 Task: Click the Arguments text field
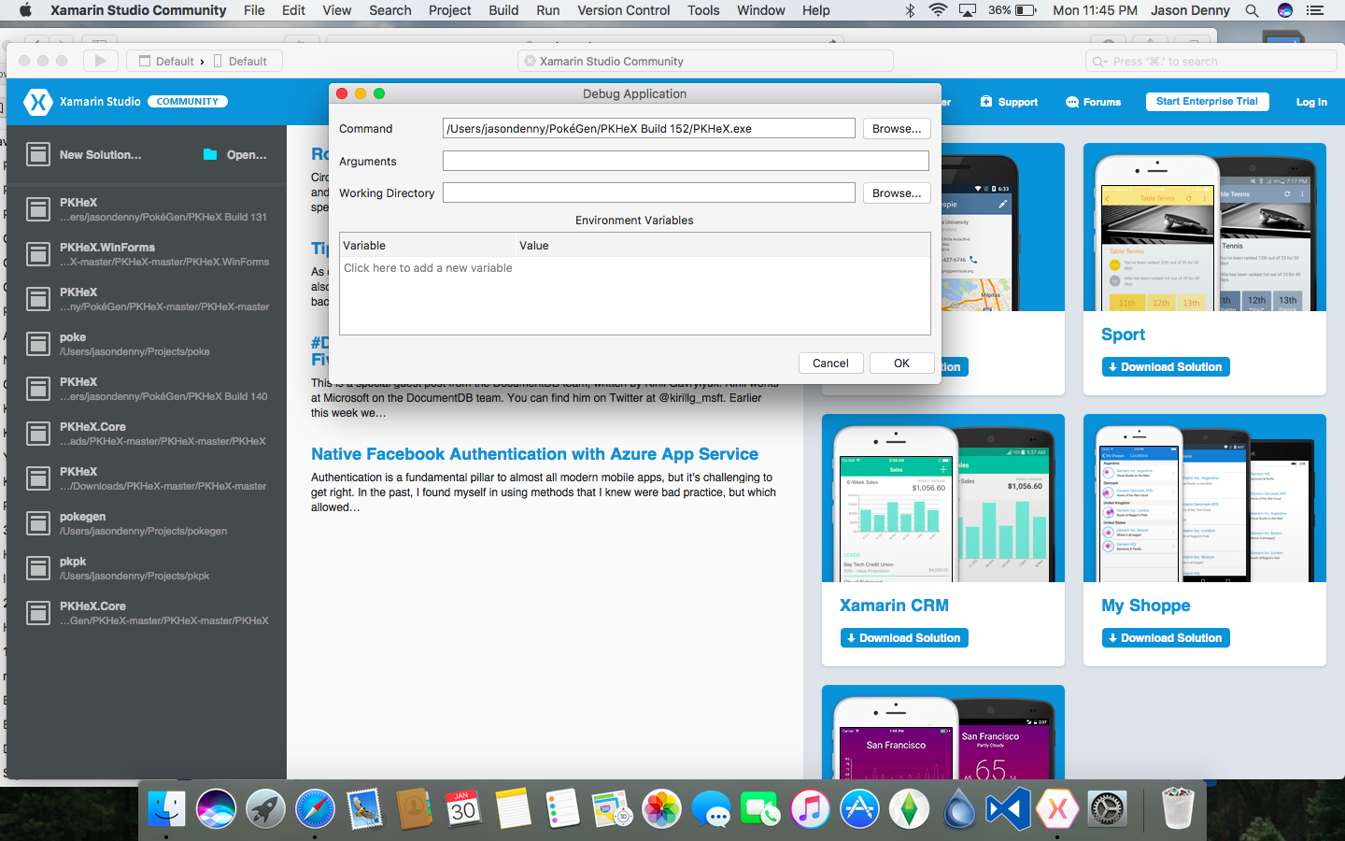[686, 161]
